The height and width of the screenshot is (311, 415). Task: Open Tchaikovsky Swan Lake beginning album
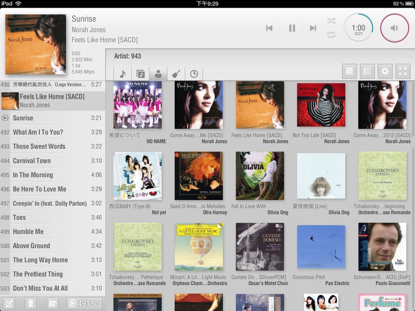pyautogui.click(x=382, y=176)
